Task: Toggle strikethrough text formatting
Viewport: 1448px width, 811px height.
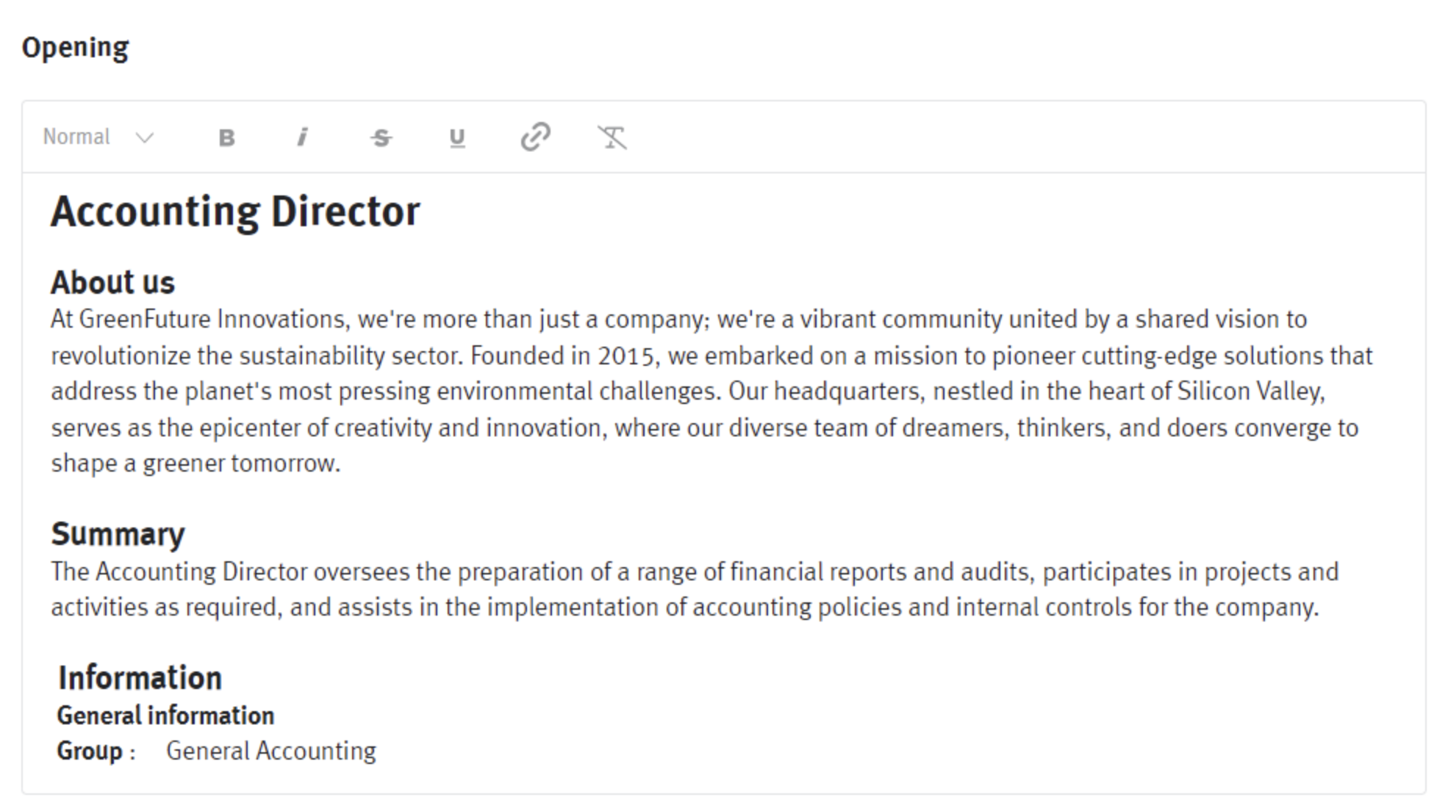Action: pos(381,137)
